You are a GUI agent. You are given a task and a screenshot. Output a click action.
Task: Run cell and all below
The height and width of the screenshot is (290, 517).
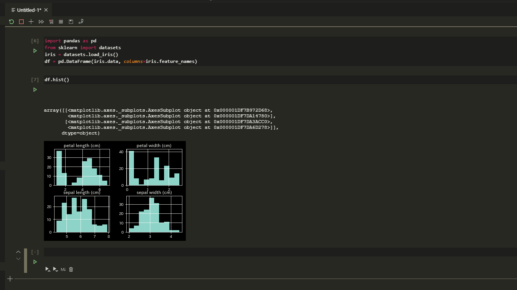click(x=56, y=269)
